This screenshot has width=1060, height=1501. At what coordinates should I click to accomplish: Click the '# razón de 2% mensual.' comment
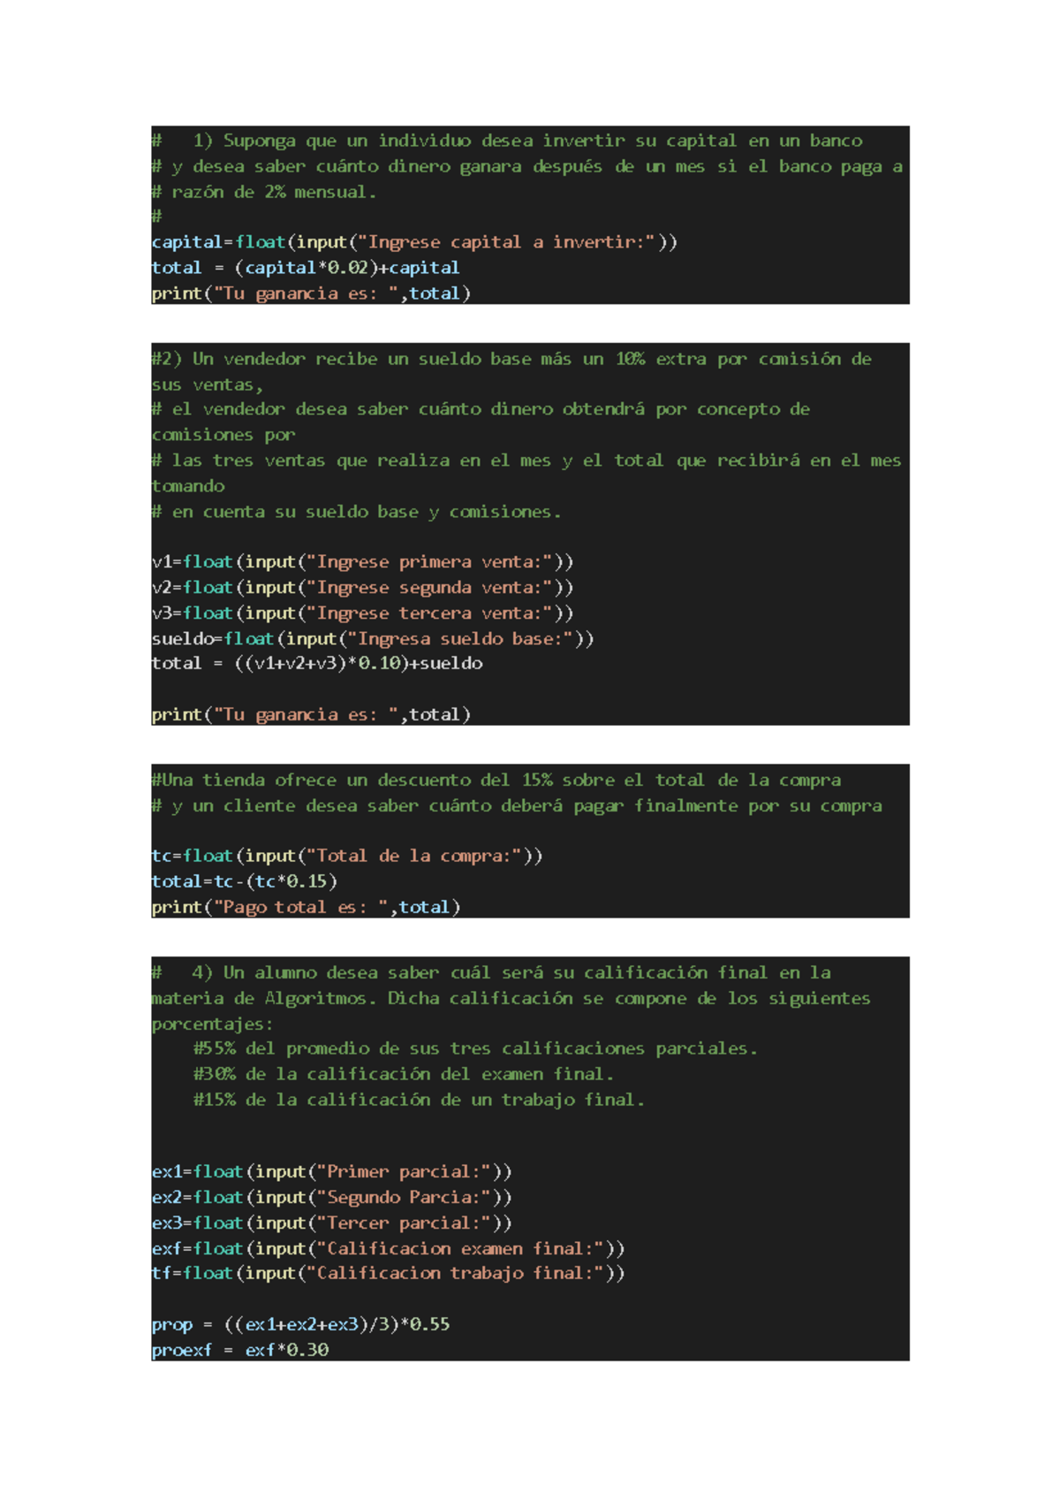point(264,192)
